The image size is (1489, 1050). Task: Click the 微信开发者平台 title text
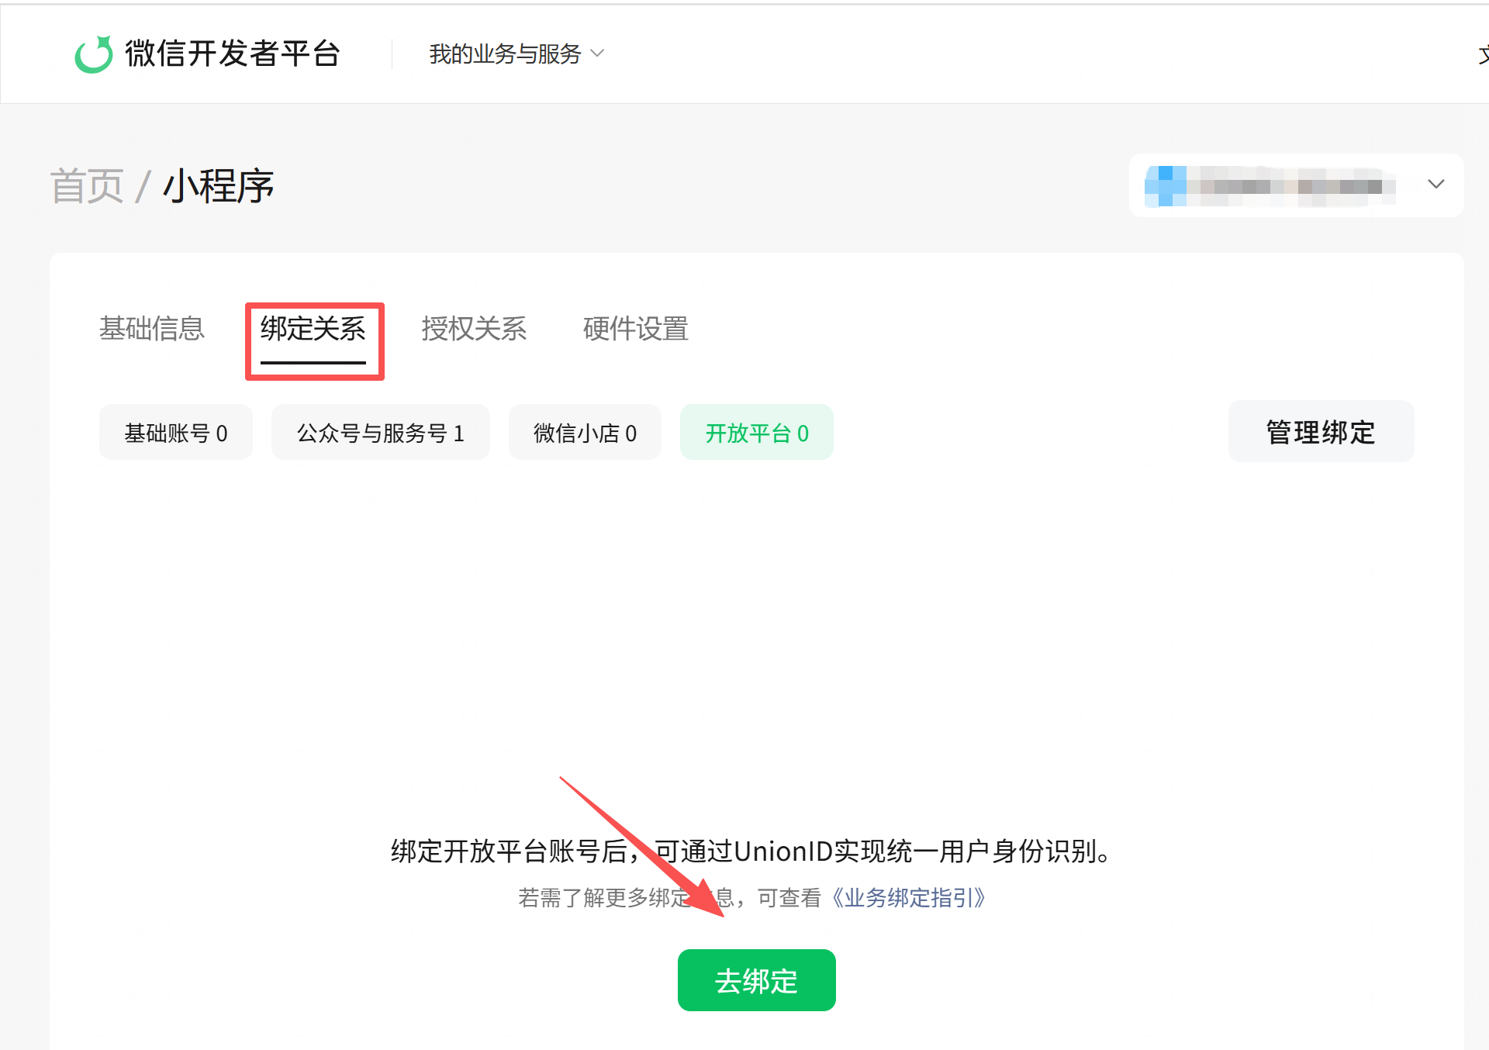pyautogui.click(x=233, y=54)
